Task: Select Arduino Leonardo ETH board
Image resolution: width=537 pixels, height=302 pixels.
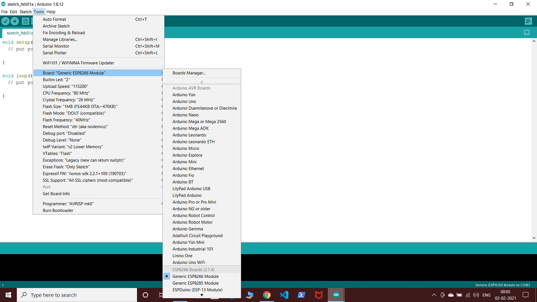Action: 202,142
